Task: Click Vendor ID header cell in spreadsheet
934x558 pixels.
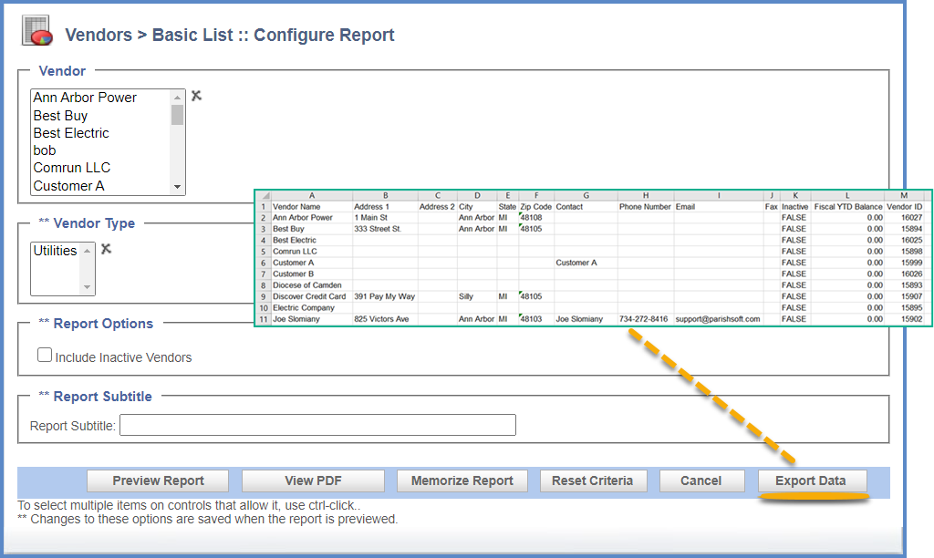Action: point(904,207)
